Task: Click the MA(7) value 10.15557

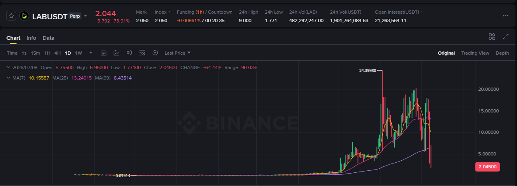Action: [x=39, y=78]
